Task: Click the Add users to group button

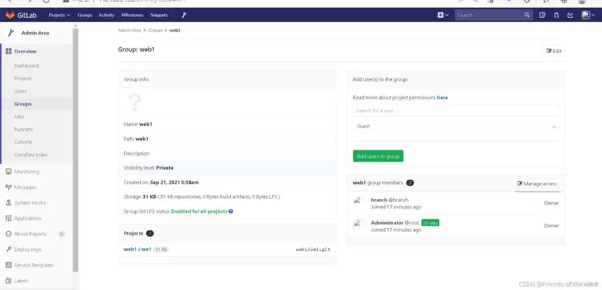Action: (378, 156)
